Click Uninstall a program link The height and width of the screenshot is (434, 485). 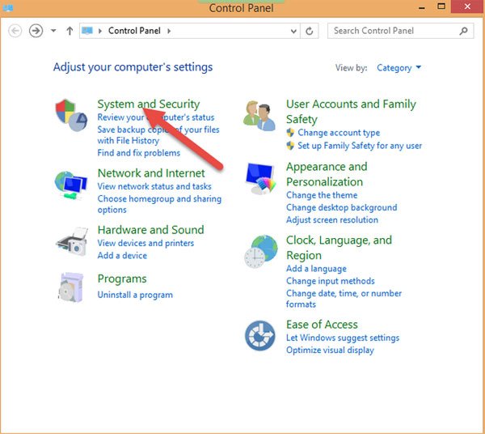(135, 295)
